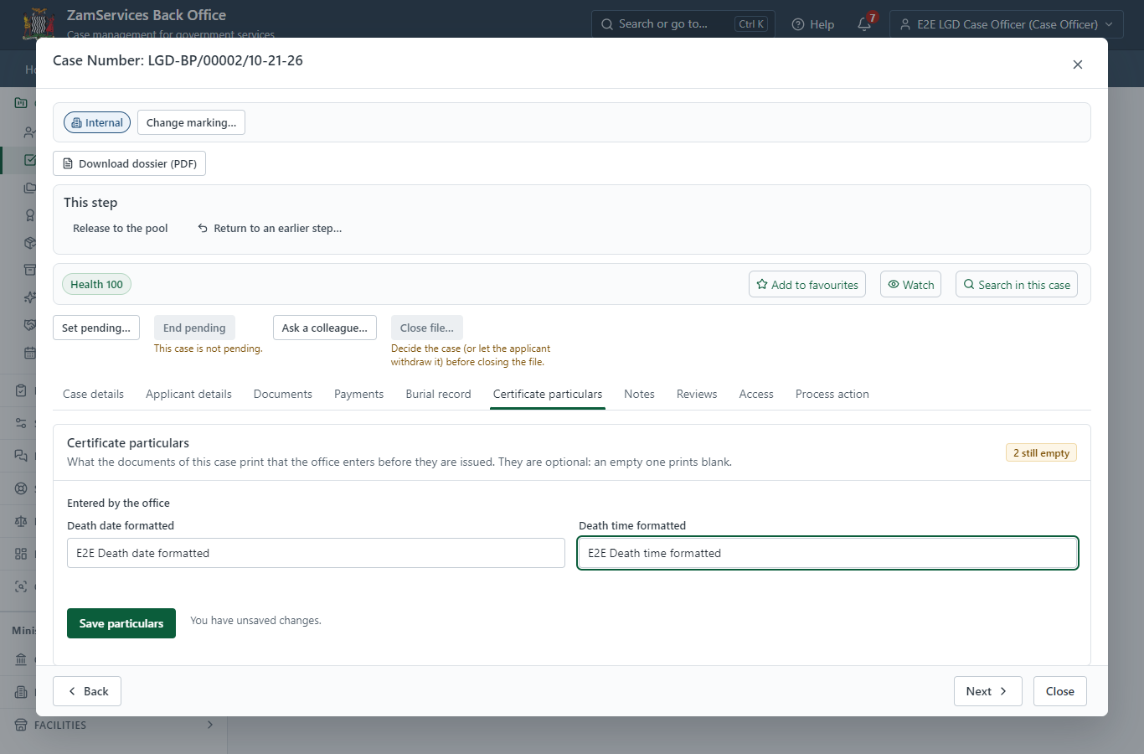The width and height of the screenshot is (1144, 754).
Task: Release this case to the pool
Action: click(121, 228)
